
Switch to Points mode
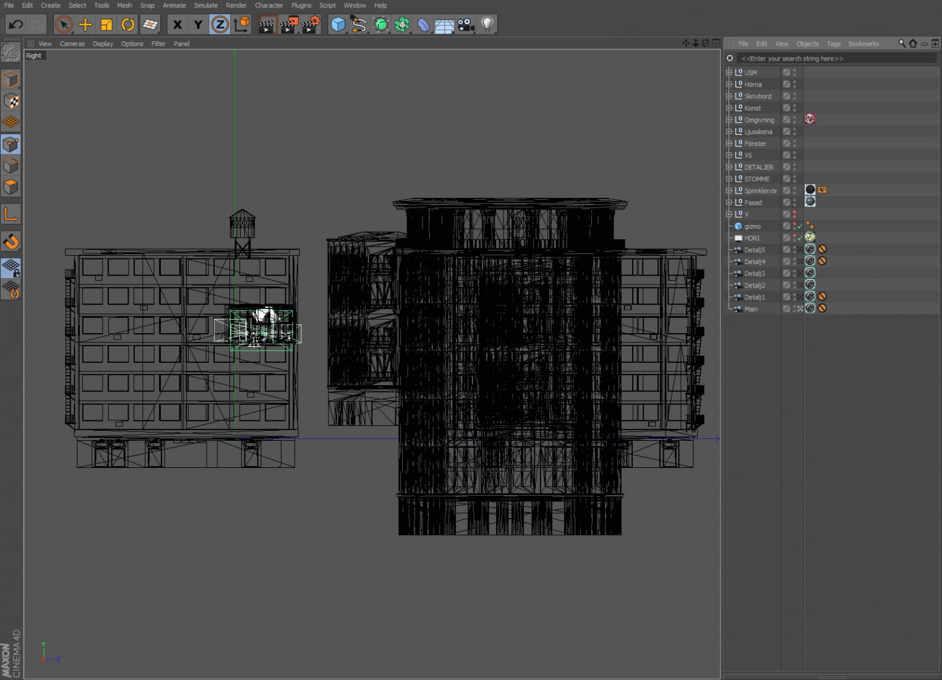click(11, 144)
